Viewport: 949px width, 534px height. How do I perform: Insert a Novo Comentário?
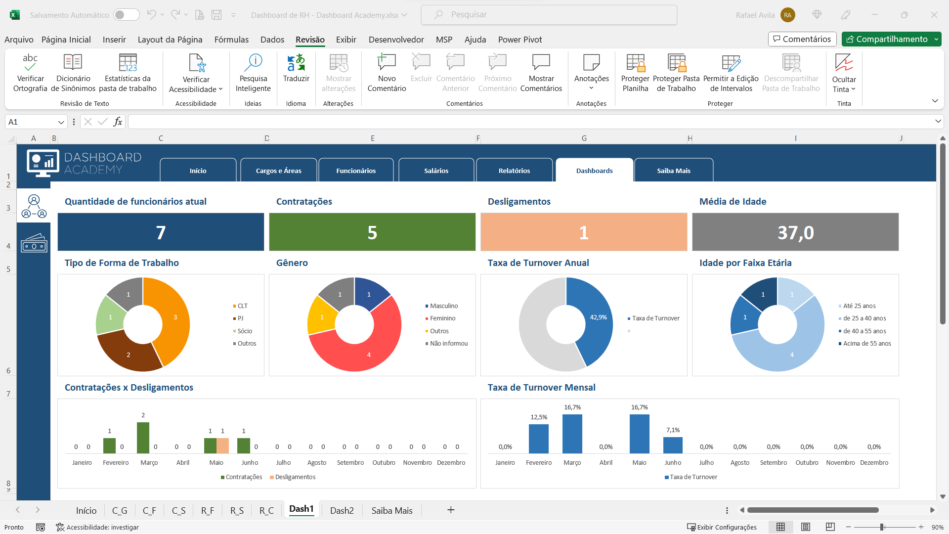click(387, 74)
